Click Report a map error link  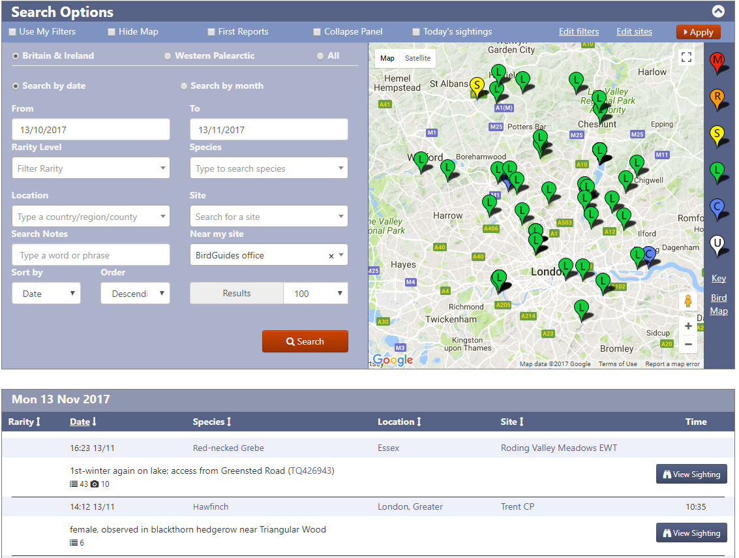672,364
